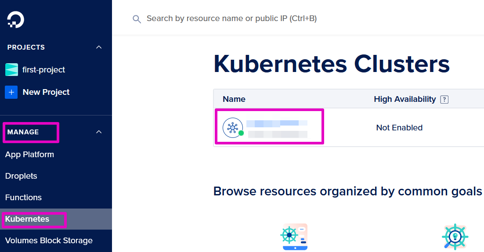Viewport: 484px width, 252px height.
Task: Open Volumes Block Storage in sidebar
Action: tap(49, 241)
